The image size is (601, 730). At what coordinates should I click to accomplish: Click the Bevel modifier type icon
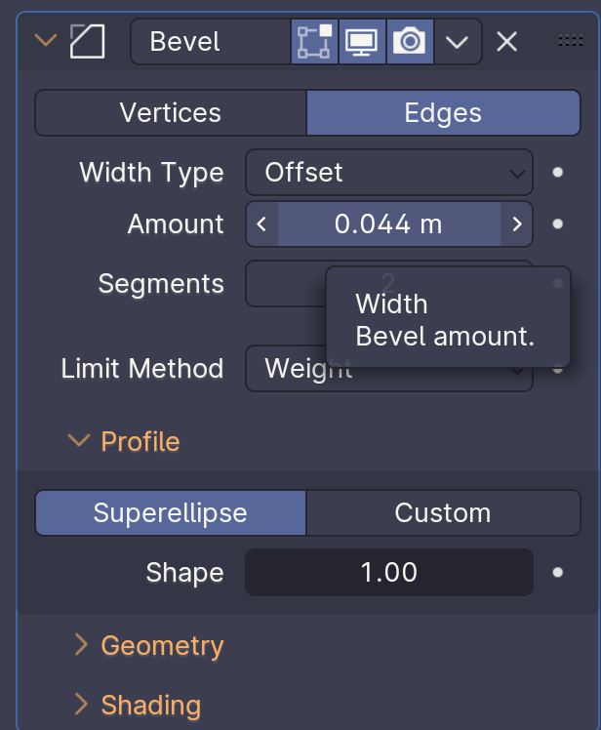pos(87,42)
